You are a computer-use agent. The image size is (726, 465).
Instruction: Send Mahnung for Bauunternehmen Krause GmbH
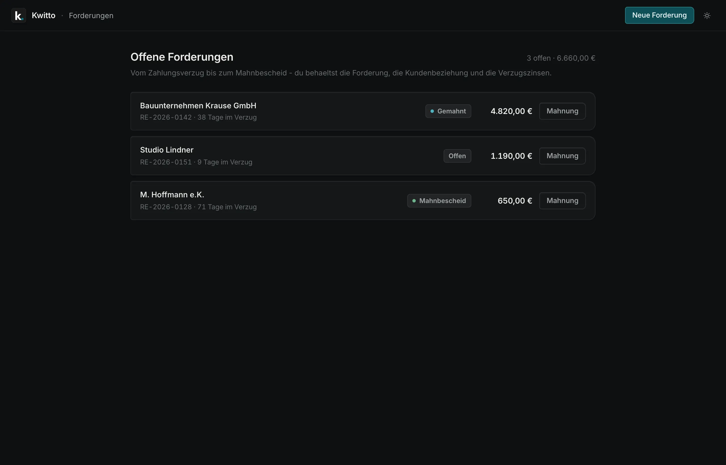click(x=562, y=111)
